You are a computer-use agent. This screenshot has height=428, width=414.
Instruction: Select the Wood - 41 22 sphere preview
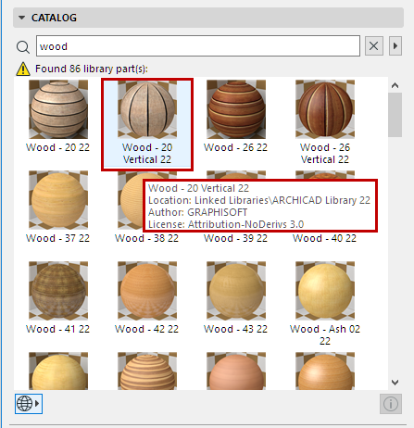coord(58,291)
